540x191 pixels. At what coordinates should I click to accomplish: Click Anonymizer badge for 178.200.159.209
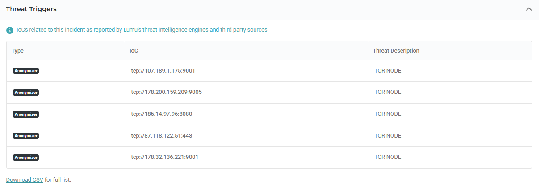pyautogui.click(x=26, y=93)
